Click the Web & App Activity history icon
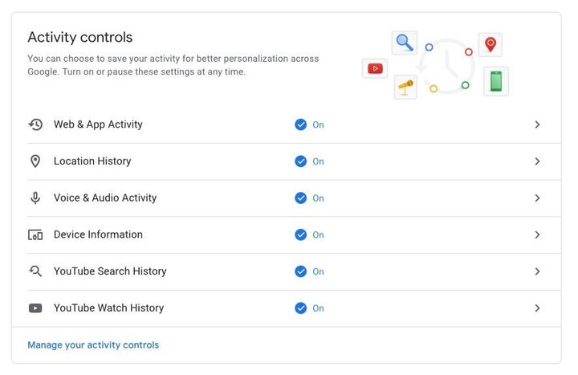Viewport: 578px width, 375px height. pos(35,124)
